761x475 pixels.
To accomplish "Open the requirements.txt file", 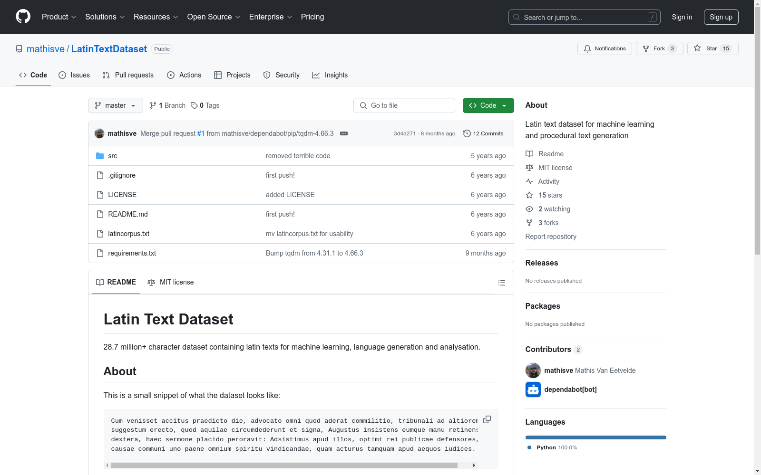I will (x=132, y=253).
